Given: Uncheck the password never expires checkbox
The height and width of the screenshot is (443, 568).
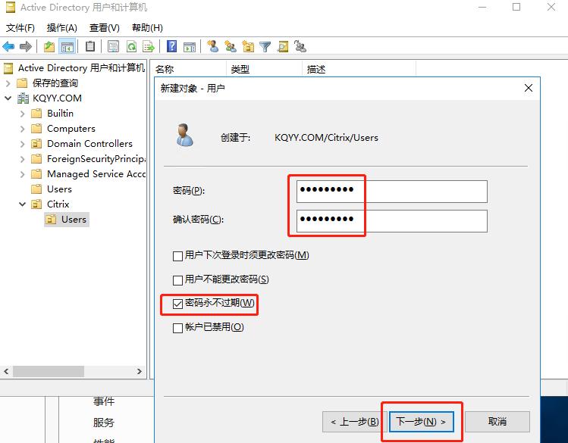Looking at the screenshot, I should [178, 304].
